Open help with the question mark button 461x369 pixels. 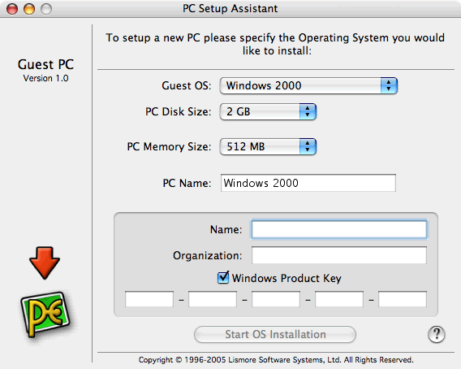click(x=437, y=334)
